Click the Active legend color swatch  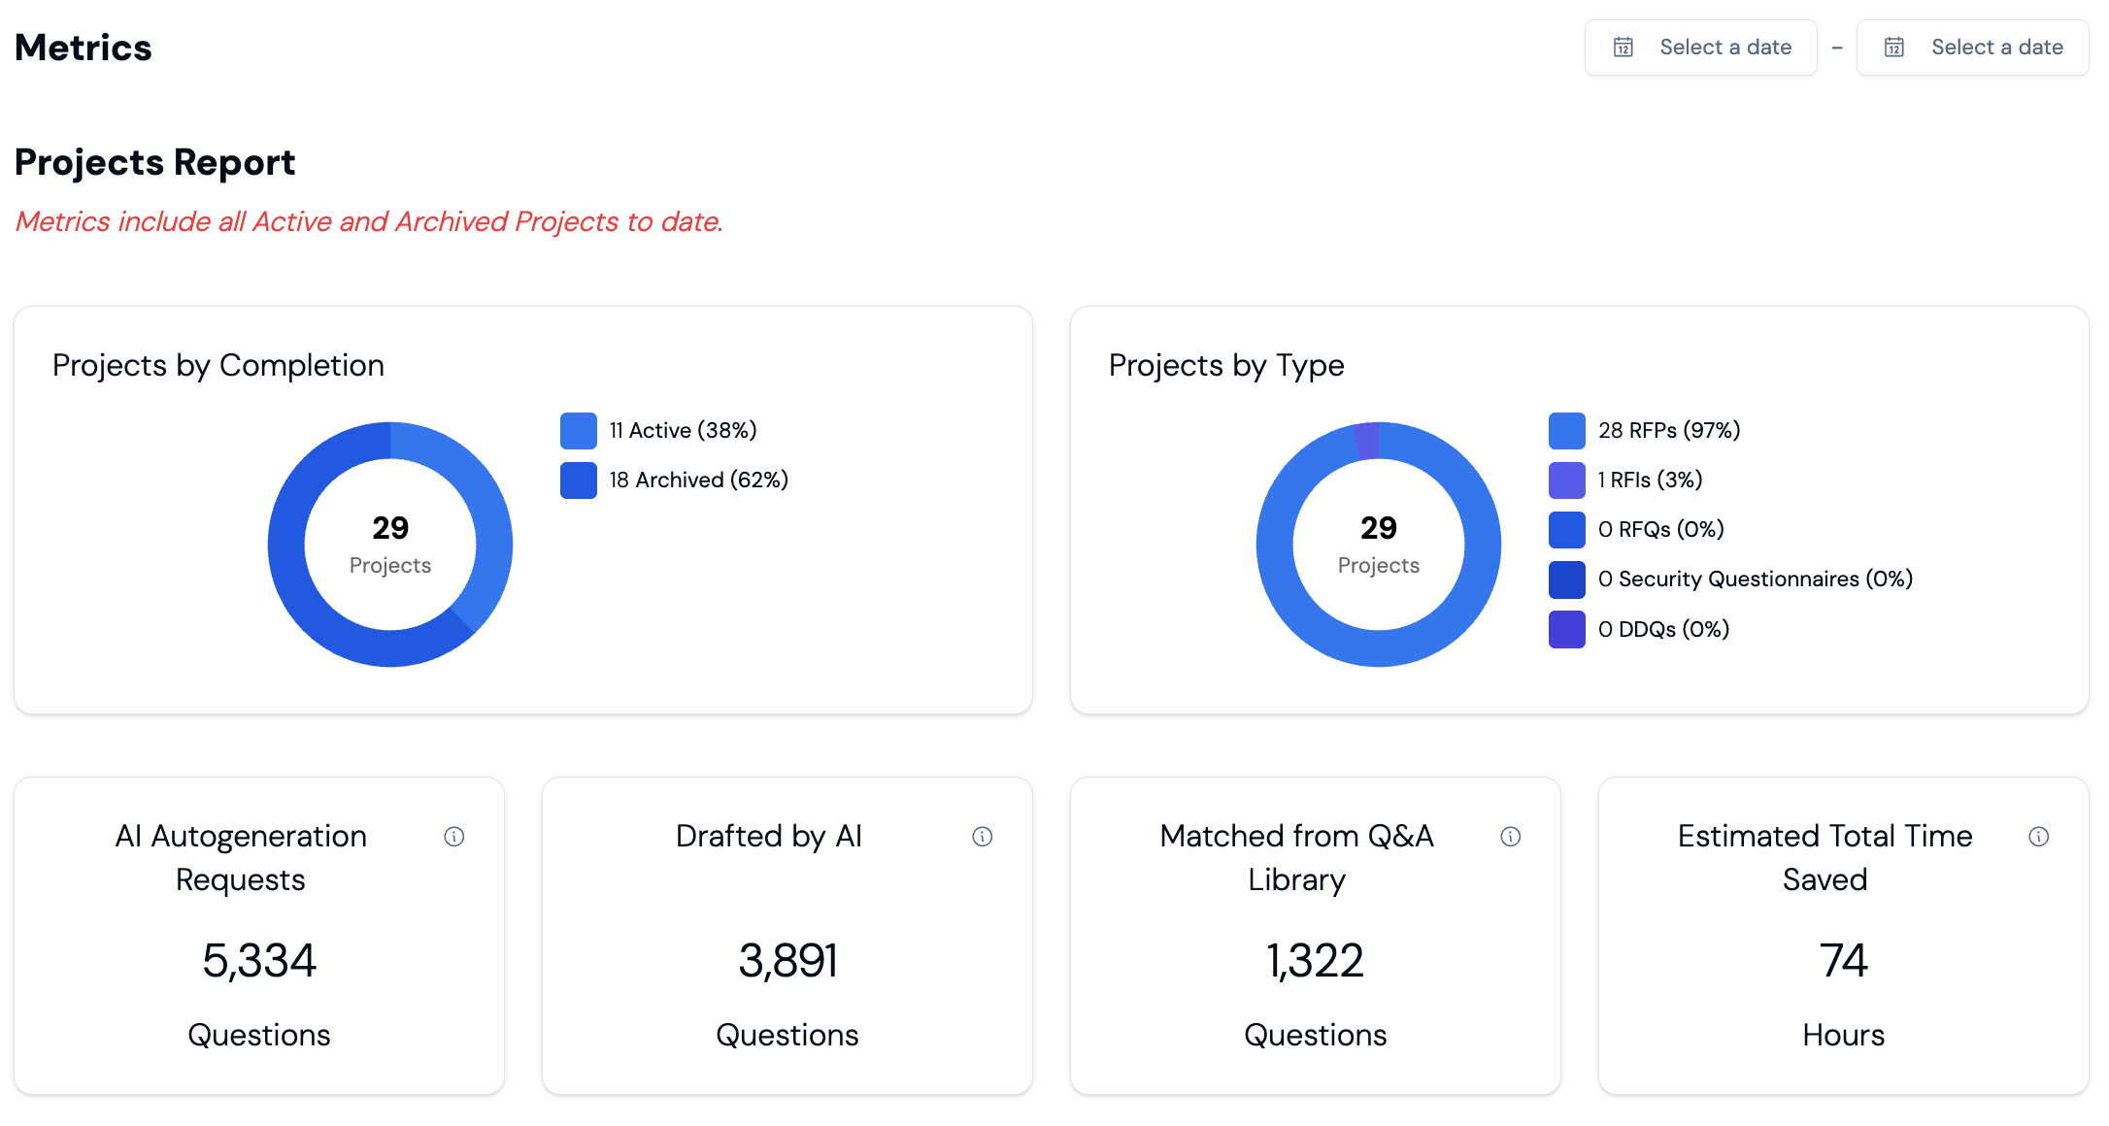click(579, 431)
